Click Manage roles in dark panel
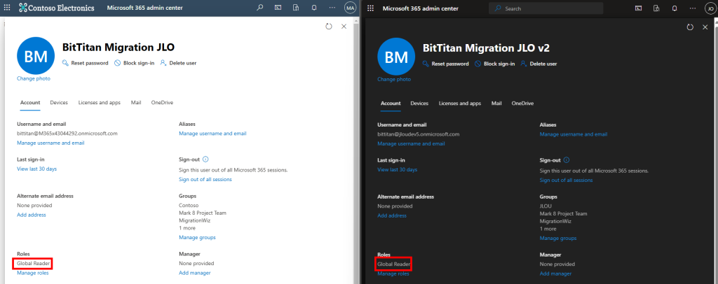The height and width of the screenshot is (284, 718). [393, 274]
